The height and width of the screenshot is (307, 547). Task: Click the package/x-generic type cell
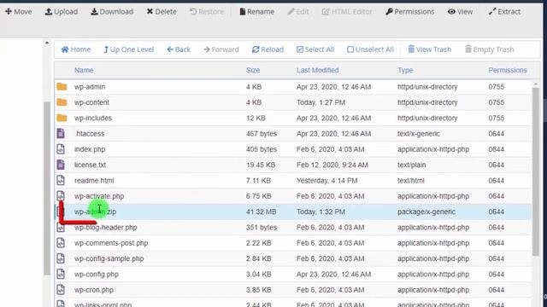click(x=426, y=212)
